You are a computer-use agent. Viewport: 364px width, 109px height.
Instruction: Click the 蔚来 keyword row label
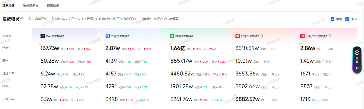click(x=6, y=61)
